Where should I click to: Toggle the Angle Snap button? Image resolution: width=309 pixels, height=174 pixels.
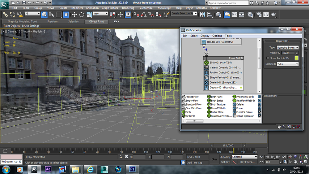pyautogui.click(x=144, y=14)
